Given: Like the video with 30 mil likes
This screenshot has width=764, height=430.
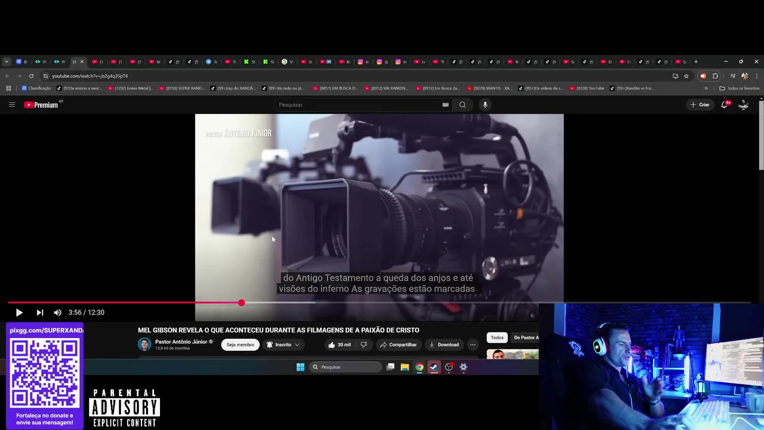Looking at the screenshot, I should 339,345.
